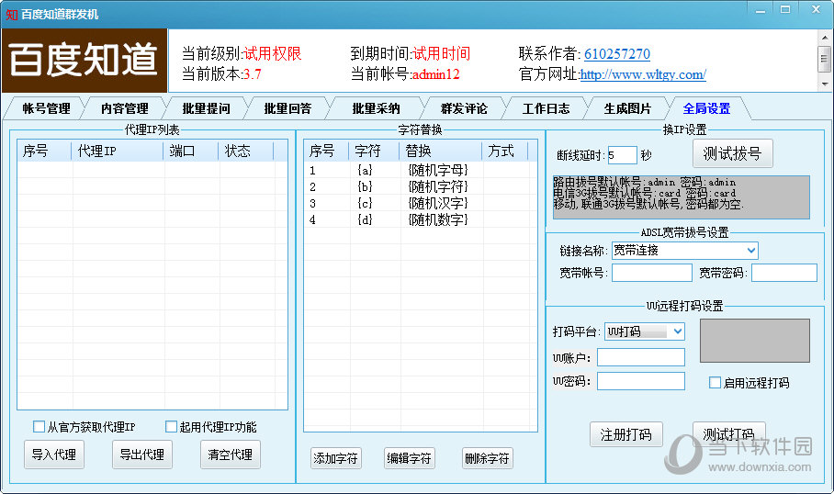Toggle 起用代理IP功能 checkbox
The height and width of the screenshot is (494, 834).
(171, 426)
